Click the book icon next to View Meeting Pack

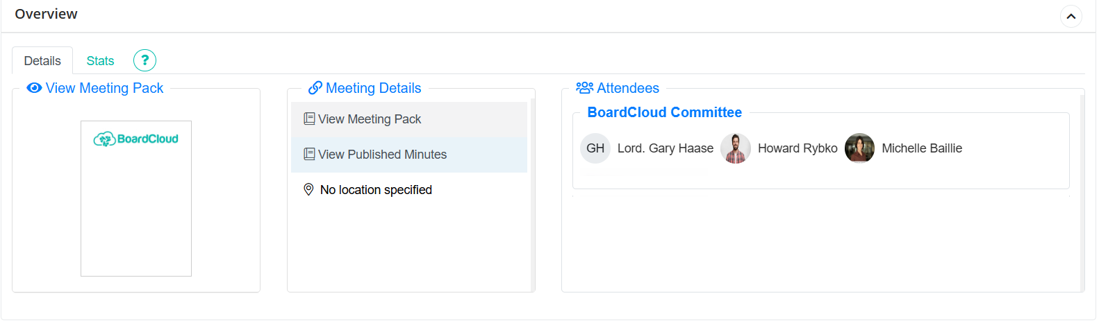click(309, 119)
